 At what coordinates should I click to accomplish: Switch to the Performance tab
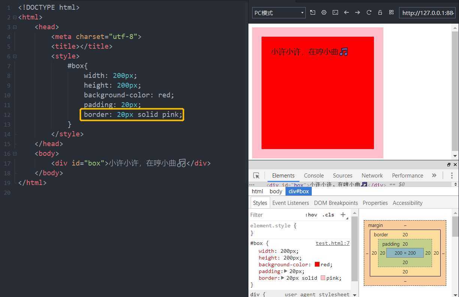coord(407,175)
